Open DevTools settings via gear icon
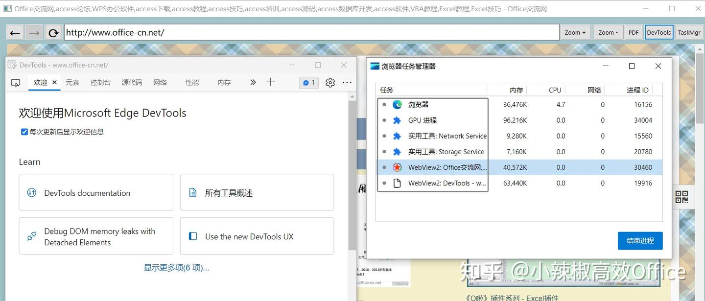The width and height of the screenshot is (705, 301). (x=329, y=82)
